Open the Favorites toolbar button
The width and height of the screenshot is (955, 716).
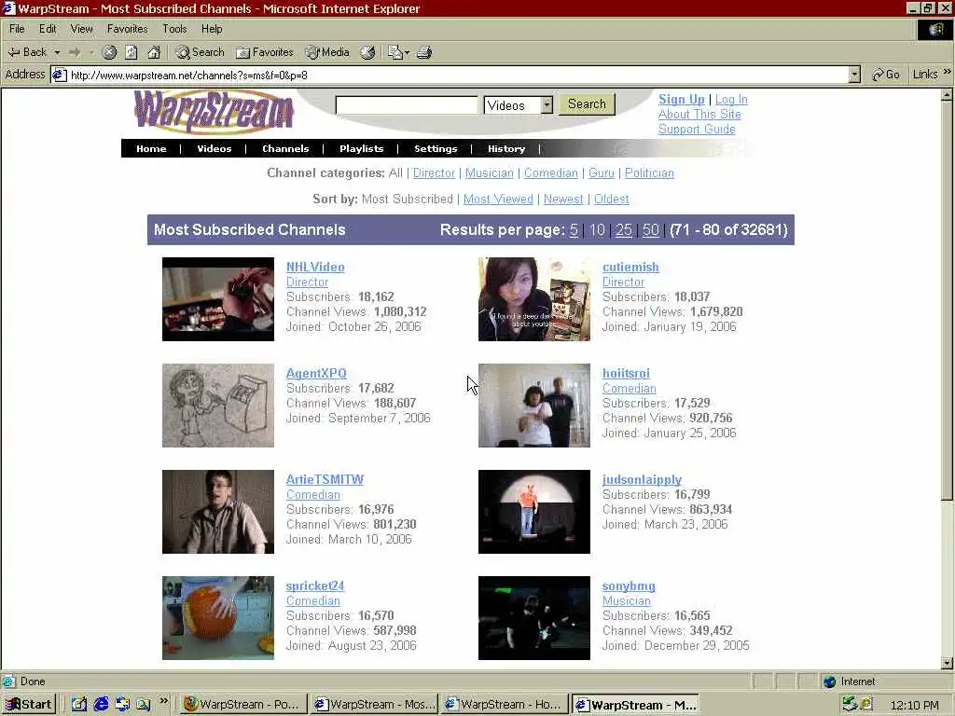tap(264, 52)
